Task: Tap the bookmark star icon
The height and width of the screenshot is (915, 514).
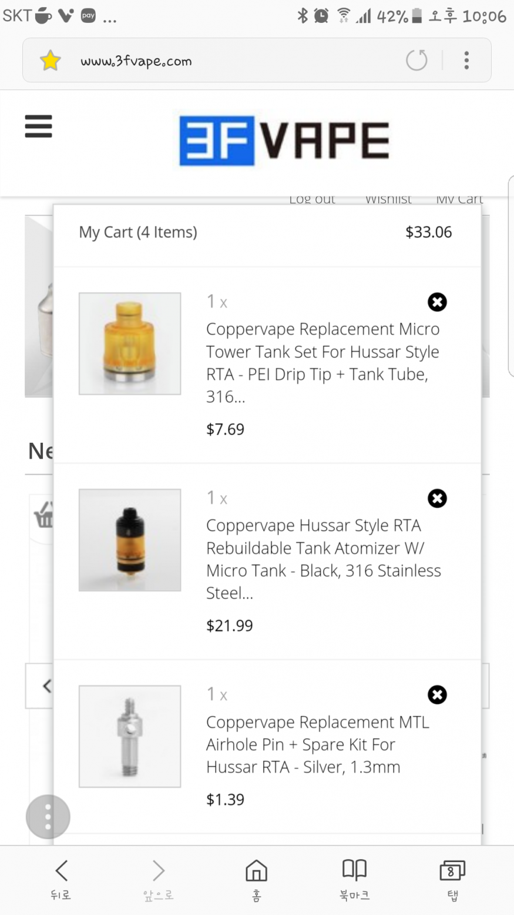Action: pos(51,61)
